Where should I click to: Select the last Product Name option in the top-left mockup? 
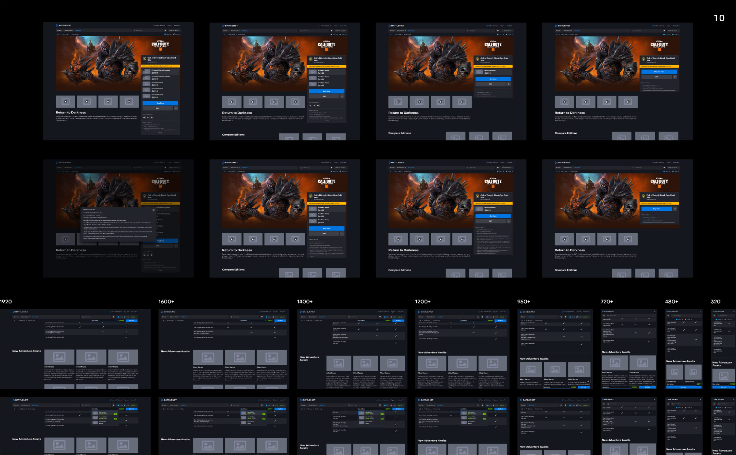point(161,96)
